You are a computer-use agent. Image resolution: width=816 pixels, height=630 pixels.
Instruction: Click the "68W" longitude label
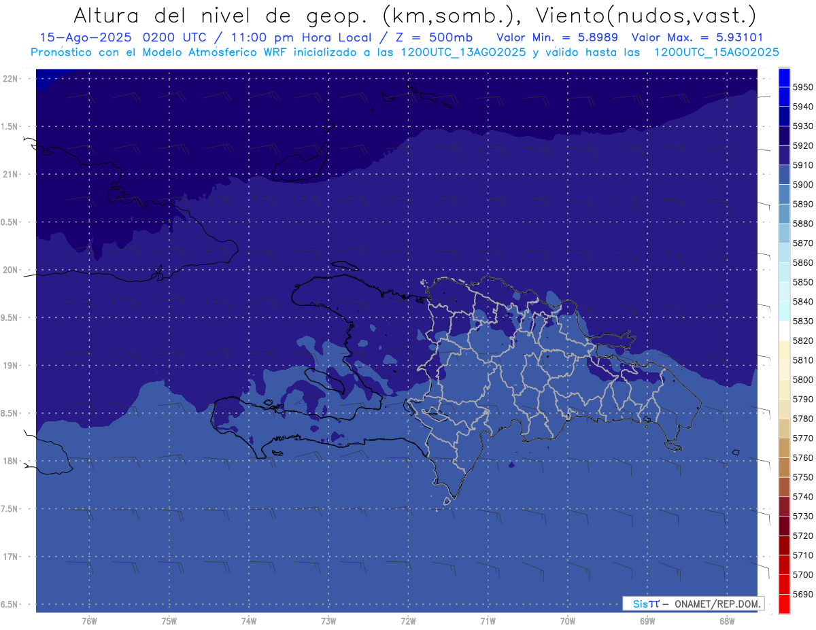726,621
